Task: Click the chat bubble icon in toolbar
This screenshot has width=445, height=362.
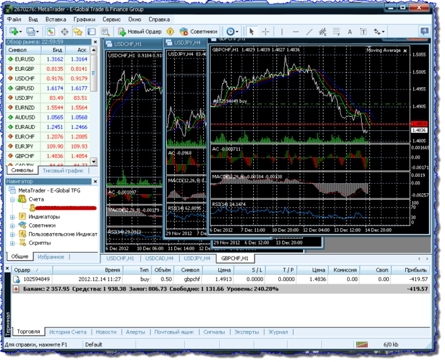Action: pos(425,31)
